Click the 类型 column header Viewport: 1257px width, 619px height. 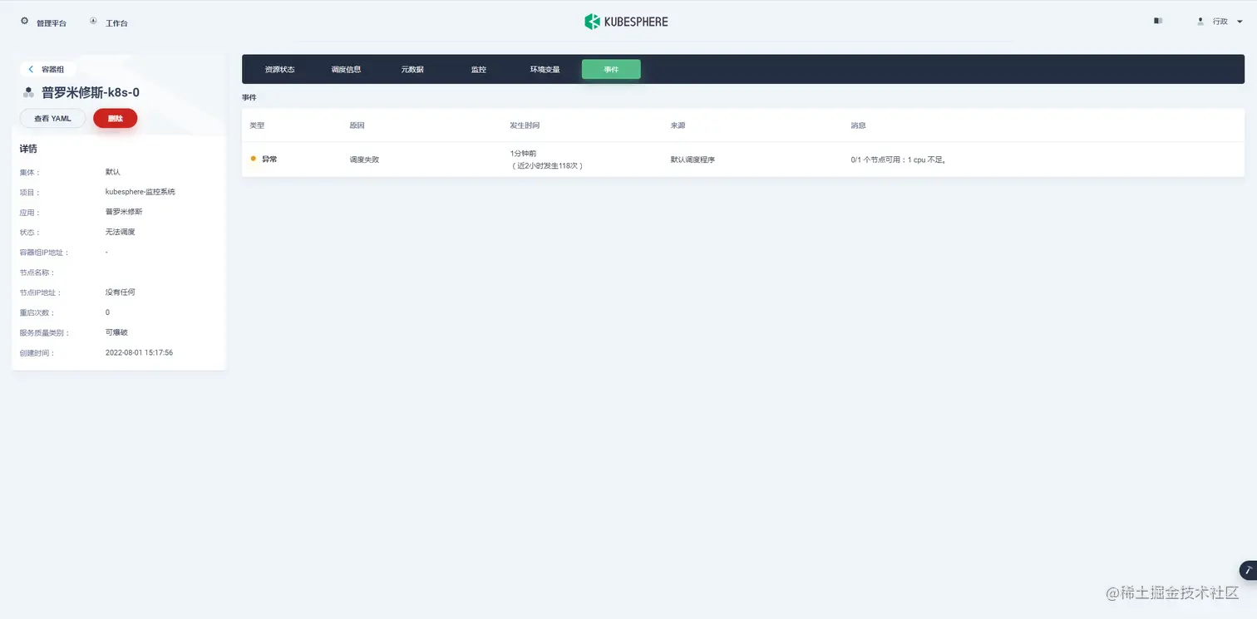tap(257, 125)
